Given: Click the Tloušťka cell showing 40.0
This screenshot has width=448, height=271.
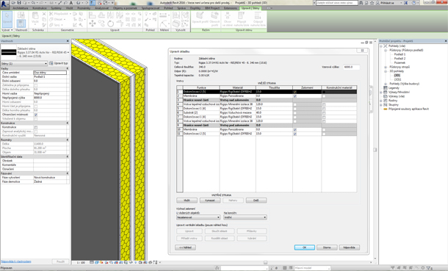Looking at the screenshot, I should click(274, 113).
